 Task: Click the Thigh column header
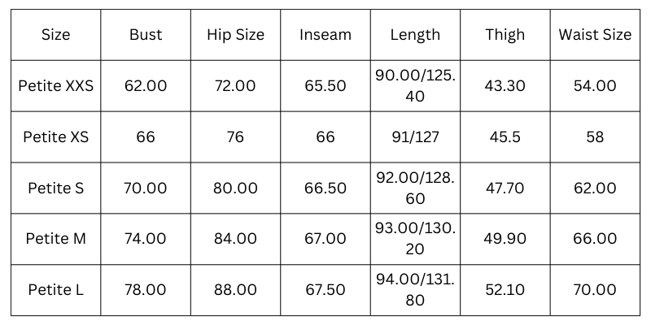coord(505,35)
